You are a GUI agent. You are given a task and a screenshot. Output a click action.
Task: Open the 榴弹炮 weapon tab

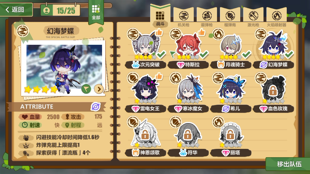(230, 17)
